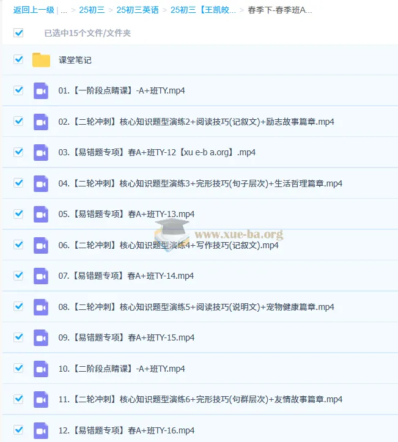Click the video icon beside file 12

point(41,430)
